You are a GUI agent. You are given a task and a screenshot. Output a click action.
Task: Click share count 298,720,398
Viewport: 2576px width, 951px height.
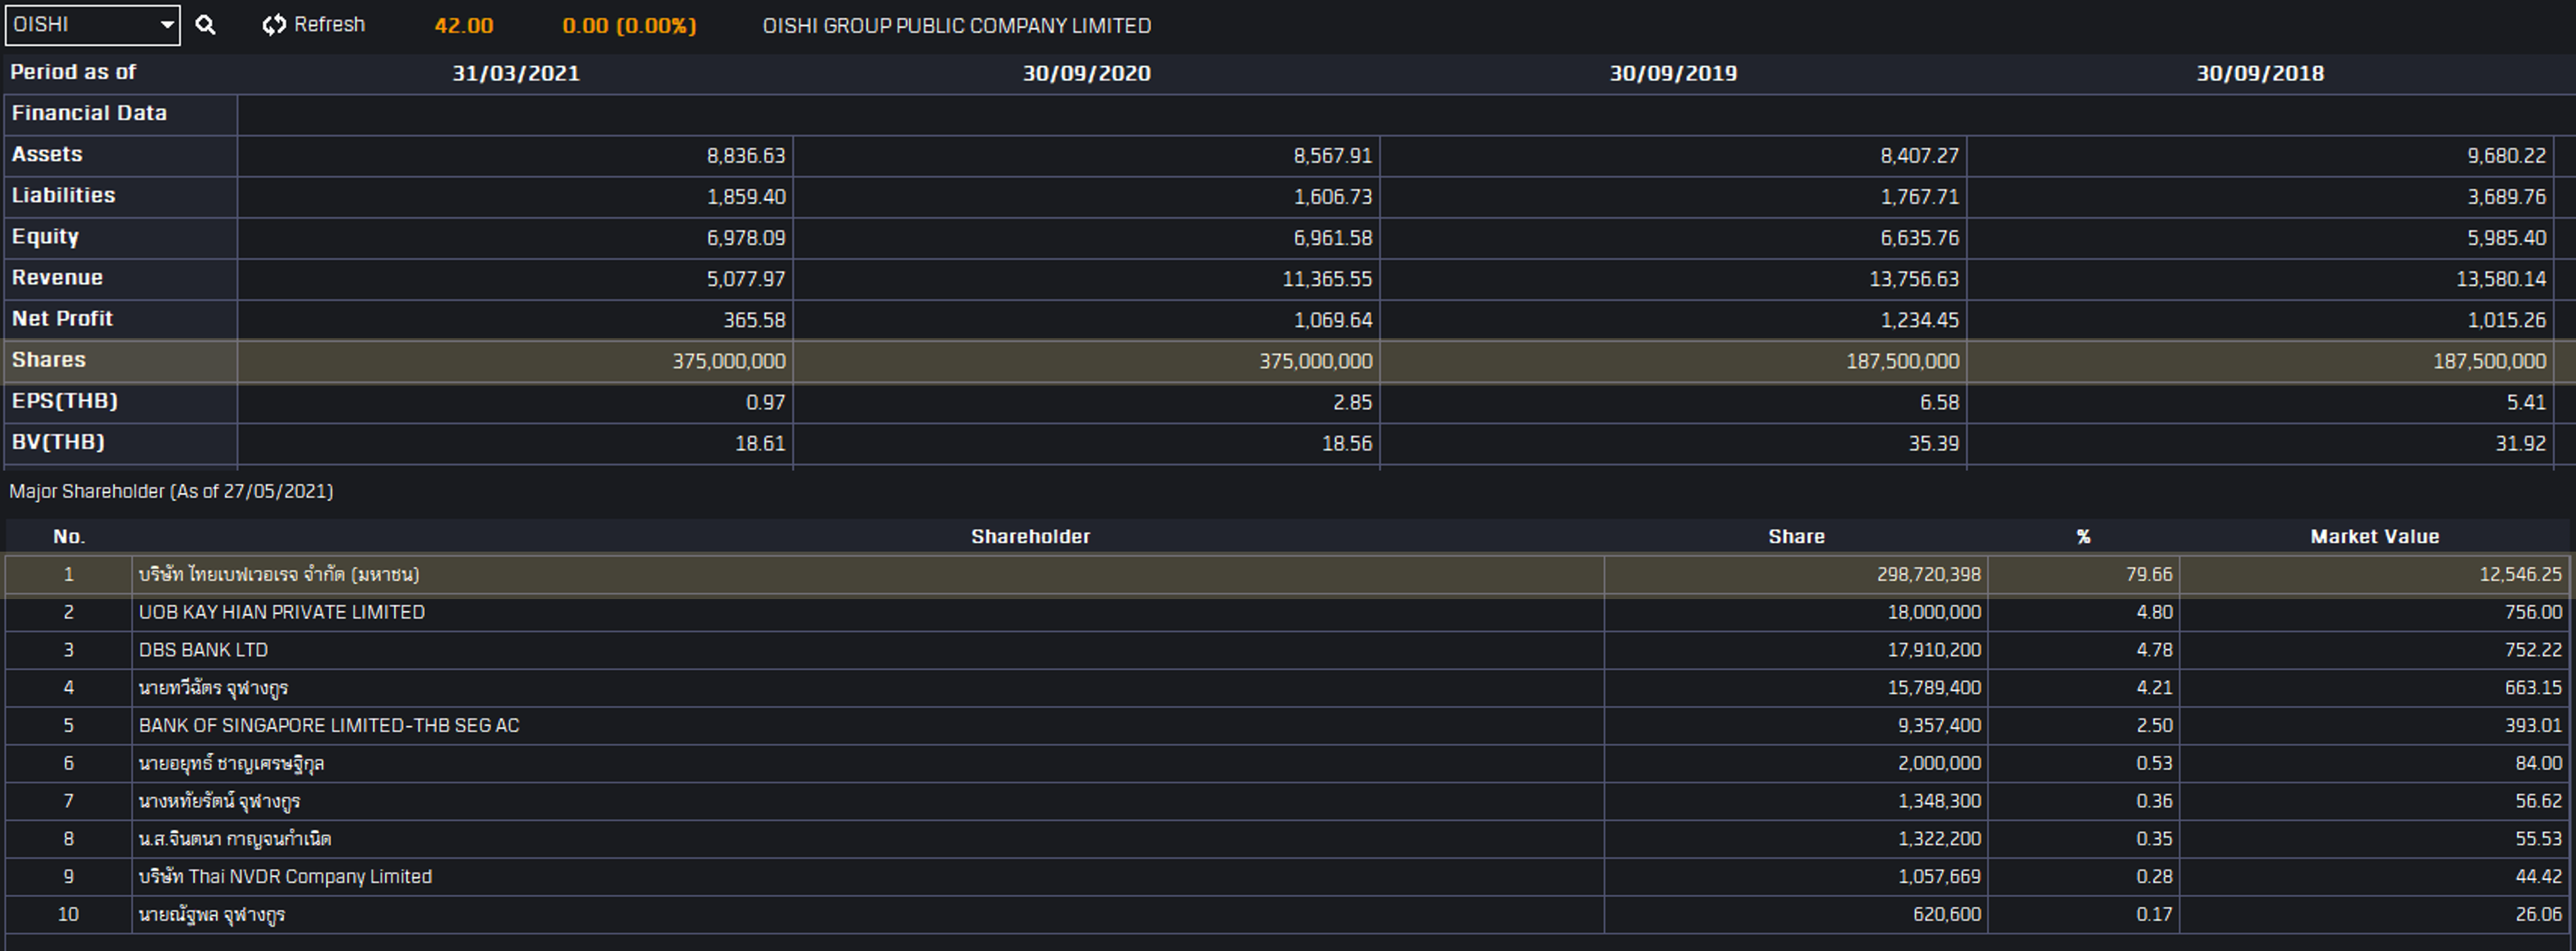pos(1929,575)
